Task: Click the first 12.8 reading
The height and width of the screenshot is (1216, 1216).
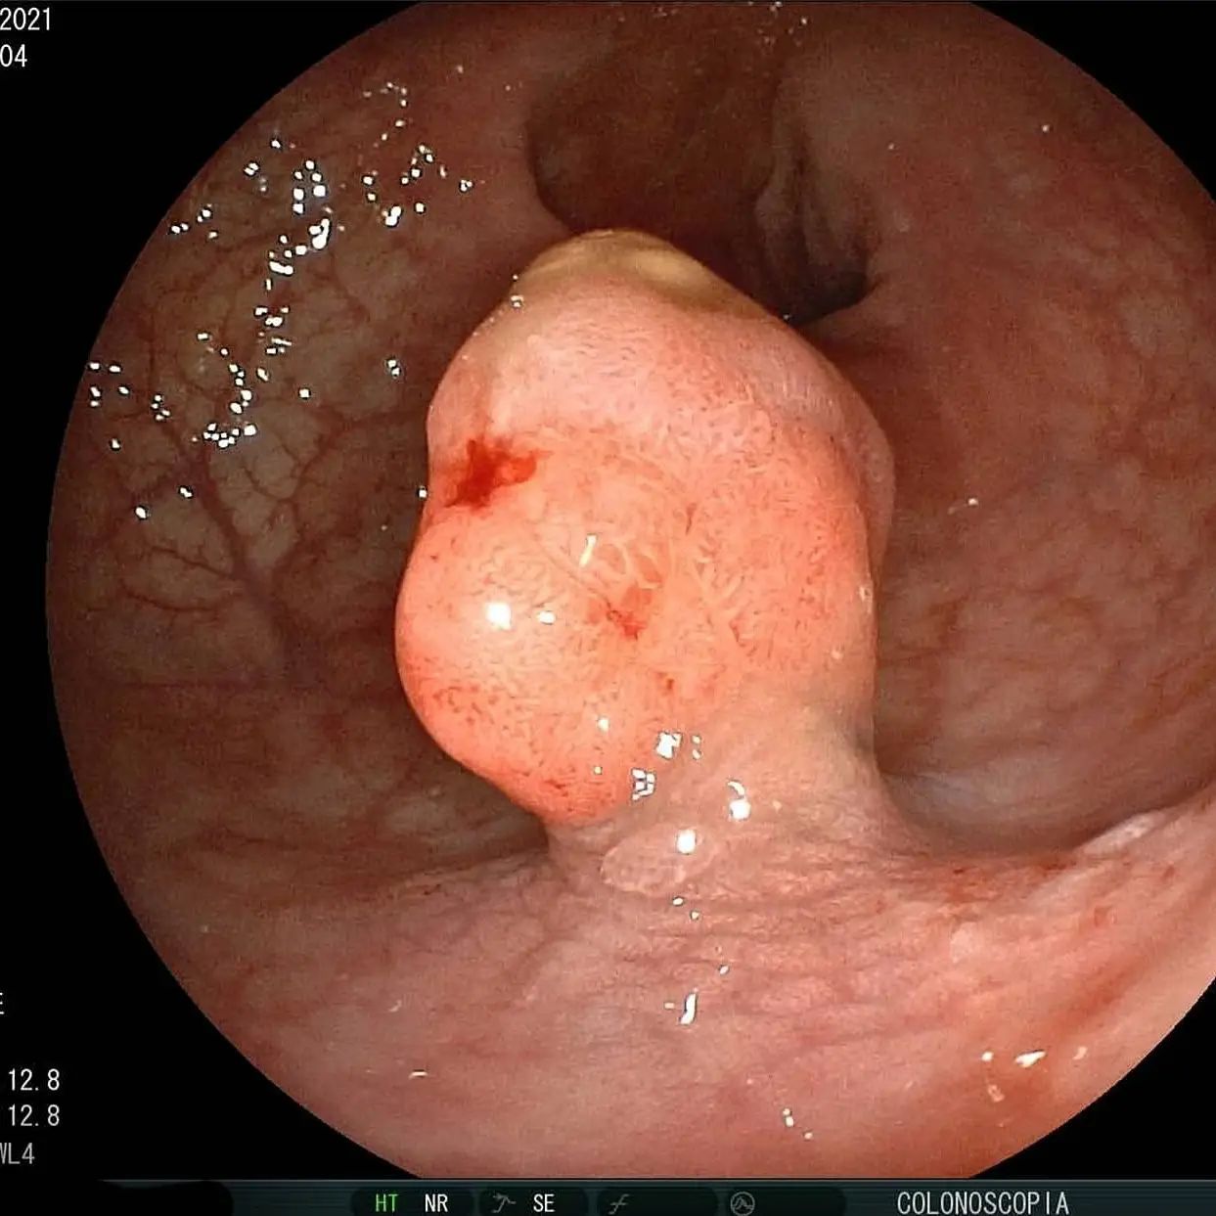Action: (x=34, y=1080)
